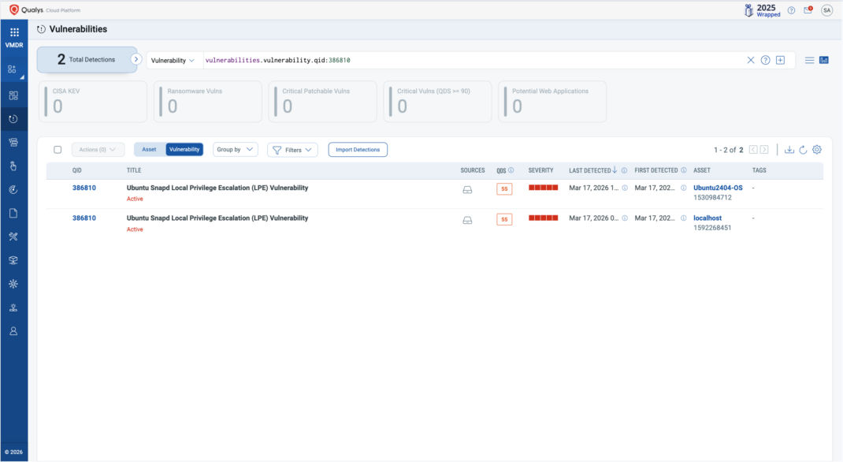Viewport: 843px width, 462px height.
Task: Clear the search query with X icon
Action: click(750, 61)
